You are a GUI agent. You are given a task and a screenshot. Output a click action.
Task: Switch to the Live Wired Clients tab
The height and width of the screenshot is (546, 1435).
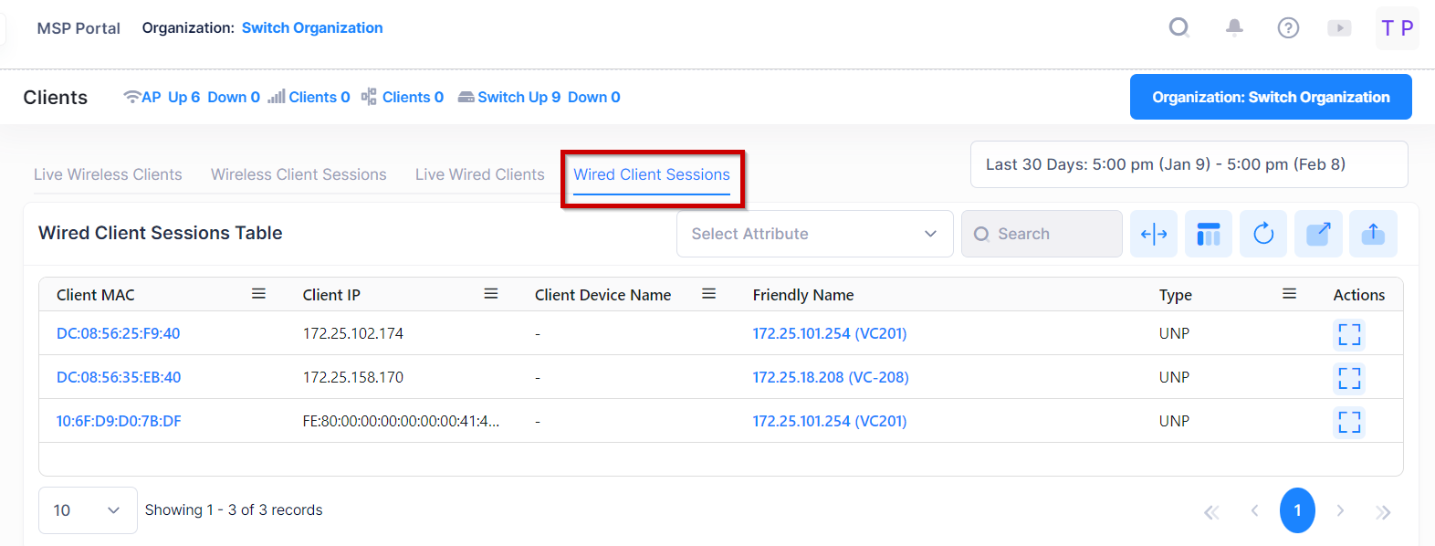tap(480, 174)
